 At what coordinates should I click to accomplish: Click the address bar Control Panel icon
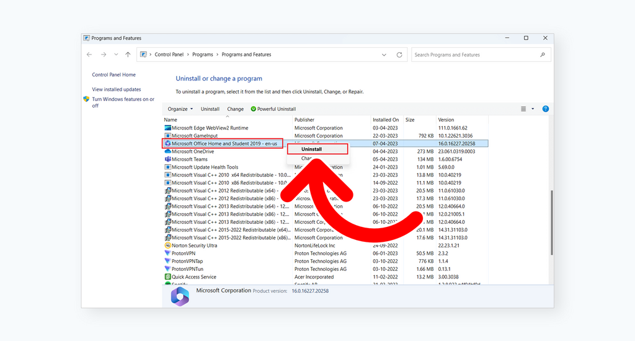pyautogui.click(x=143, y=55)
